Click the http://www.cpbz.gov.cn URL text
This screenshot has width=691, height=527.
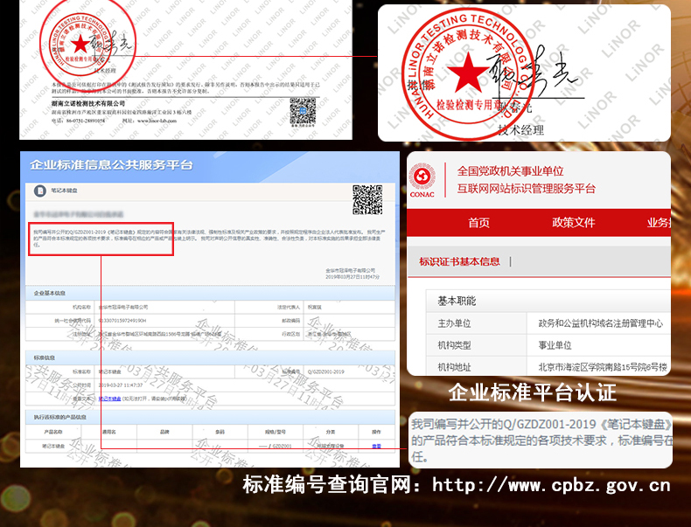point(551,485)
